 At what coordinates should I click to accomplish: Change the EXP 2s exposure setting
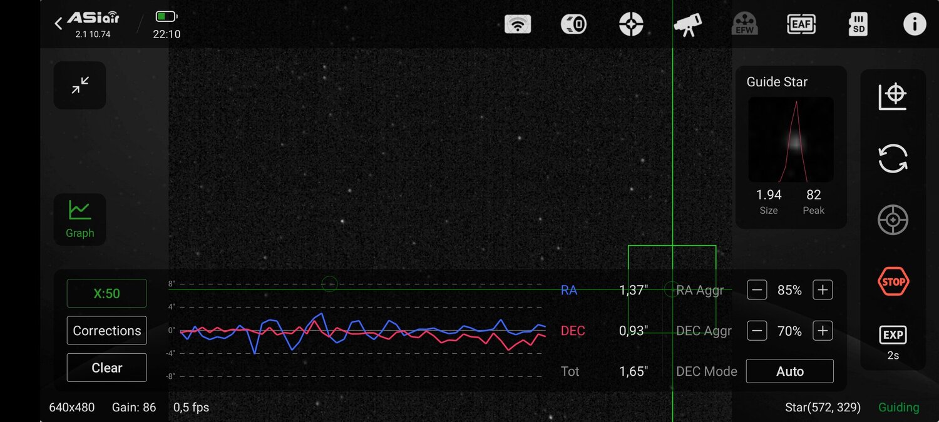pyautogui.click(x=893, y=343)
